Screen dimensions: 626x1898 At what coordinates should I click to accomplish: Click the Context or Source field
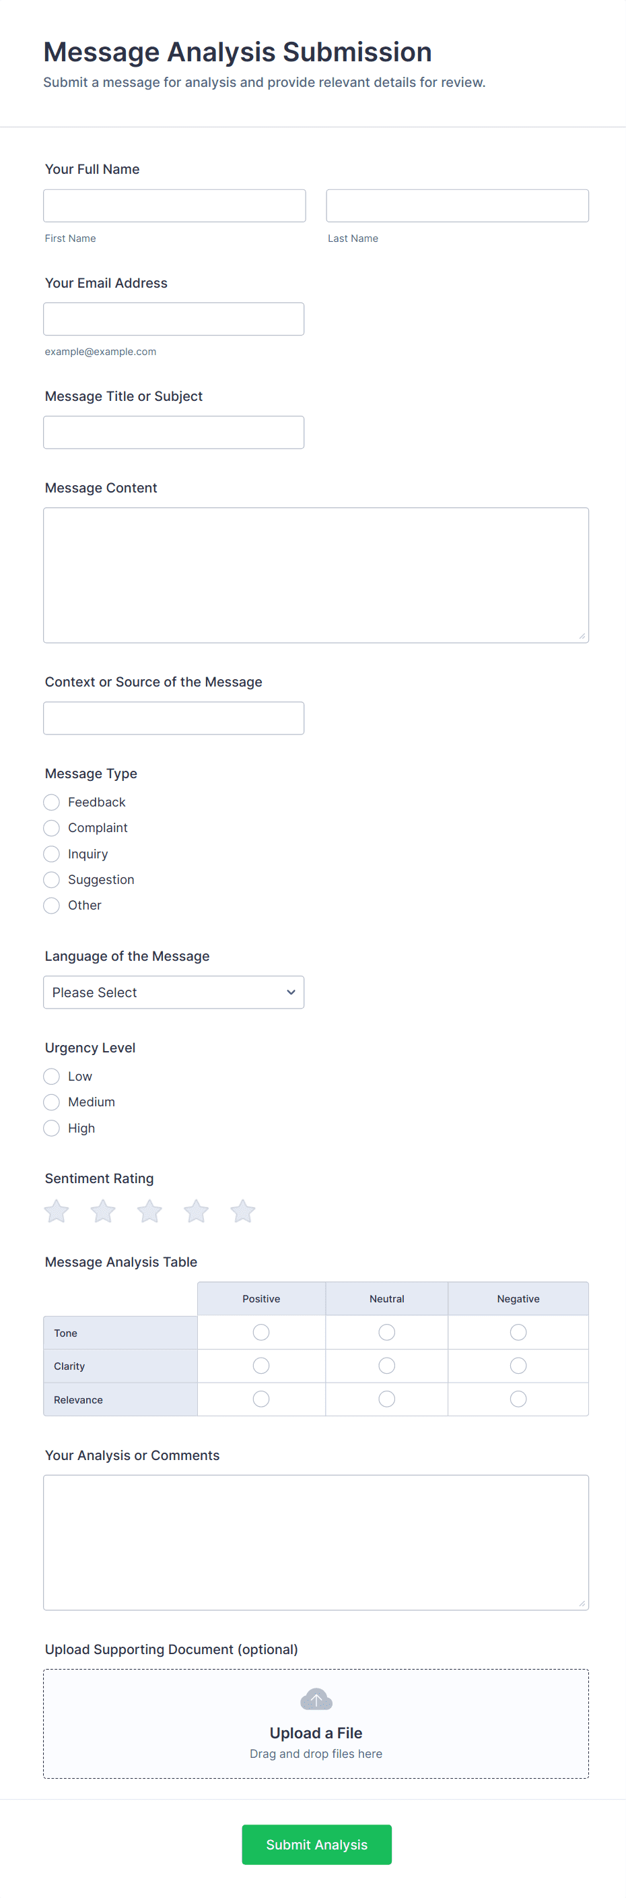click(x=174, y=718)
